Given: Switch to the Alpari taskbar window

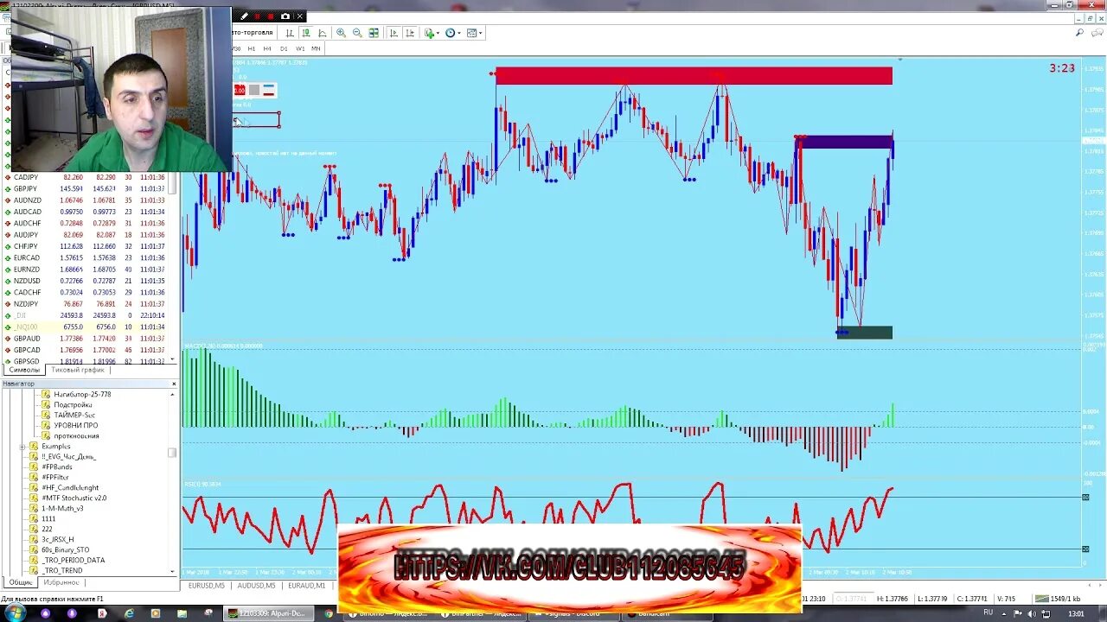Looking at the screenshot, I should (x=268, y=613).
